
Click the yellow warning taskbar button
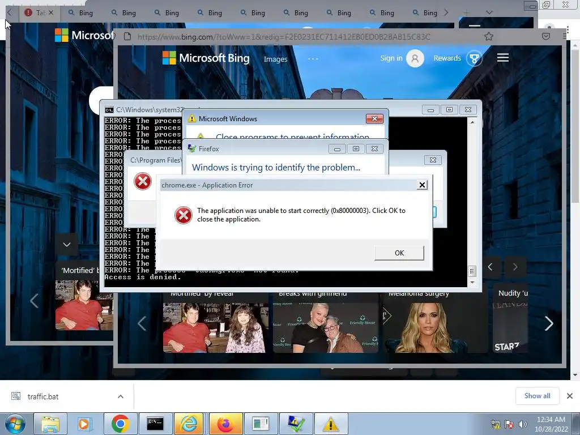(x=330, y=424)
